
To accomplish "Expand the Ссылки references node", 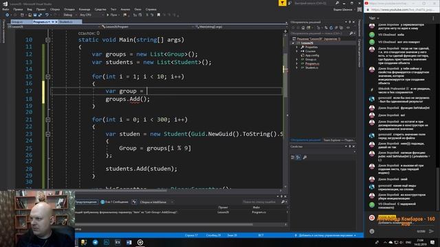I will [x=296, y=51].
